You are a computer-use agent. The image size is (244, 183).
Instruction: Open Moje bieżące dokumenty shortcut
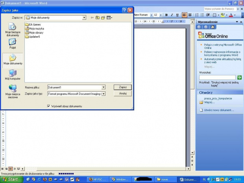(x=13, y=30)
